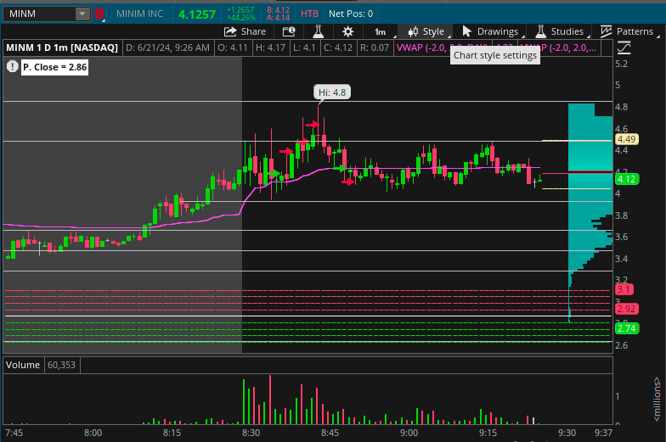Click the tallest red volume bar

coord(270,399)
